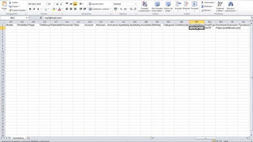Decrease indent in cell

[81, 9]
